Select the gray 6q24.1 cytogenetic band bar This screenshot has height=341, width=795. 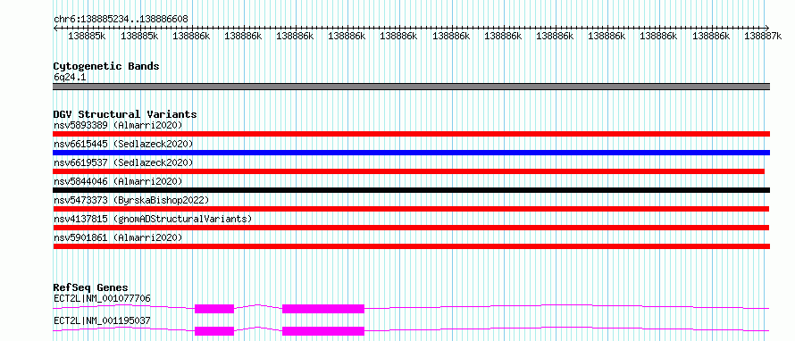(x=412, y=87)
